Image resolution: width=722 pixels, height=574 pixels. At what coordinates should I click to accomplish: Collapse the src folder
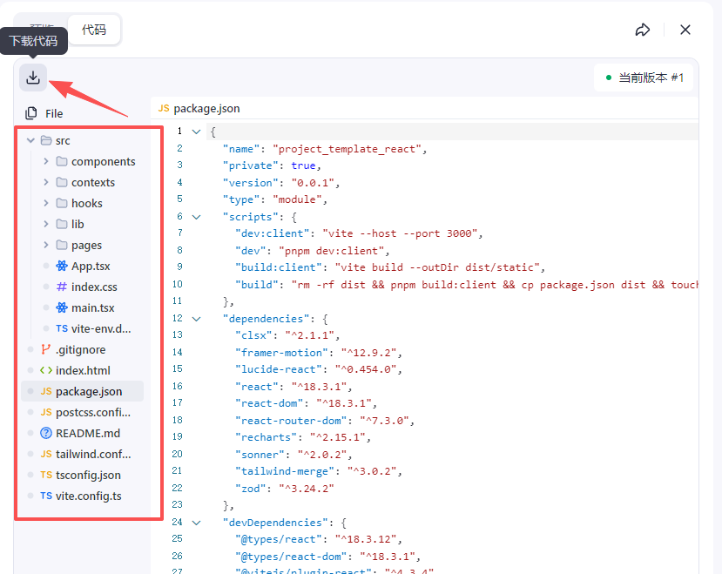point(31,140)
